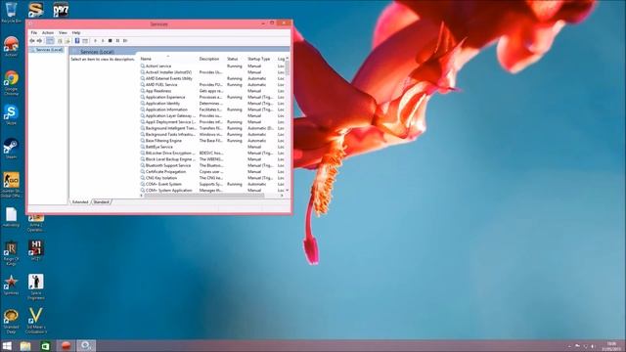Select the App Readiness service

[212, 91]
